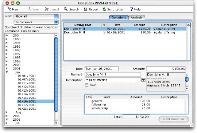Select date 01/07/2001 in tree

click(27, 80)
